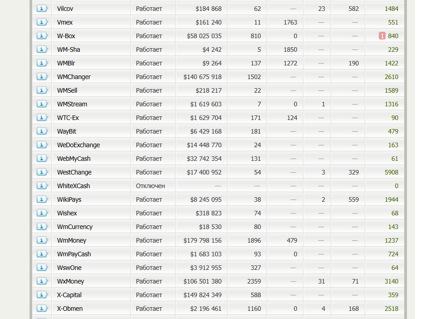Open the WmPayCash exchanger link
This screenshot has width=446, height=319.
pyautogui.click(x=74, y=254)
